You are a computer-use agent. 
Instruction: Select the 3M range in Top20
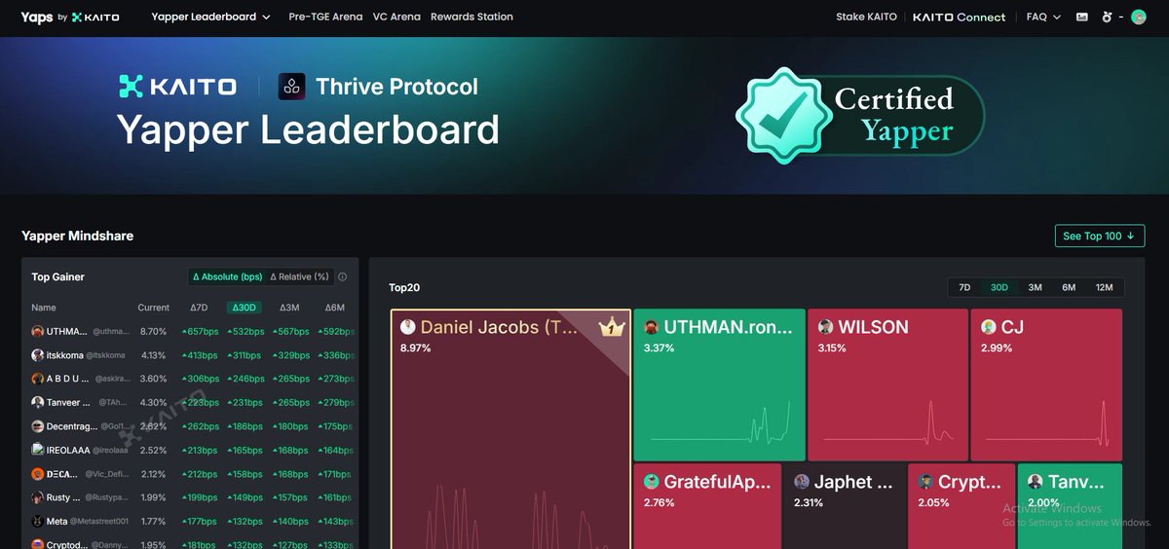1035,287
